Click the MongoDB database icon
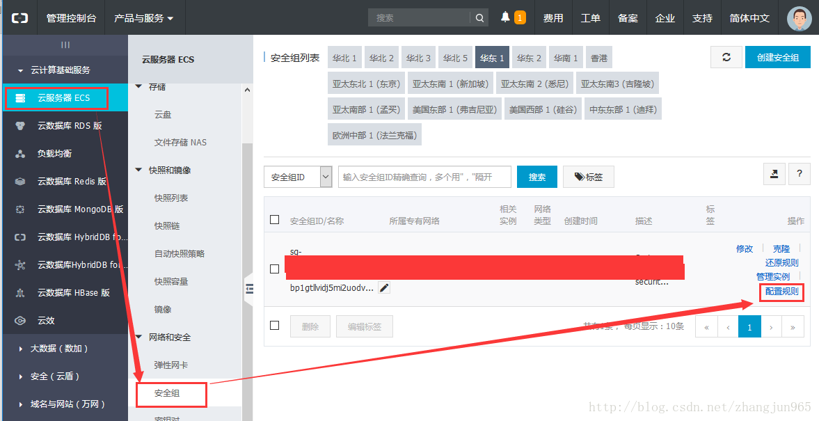 coord(20,209)
